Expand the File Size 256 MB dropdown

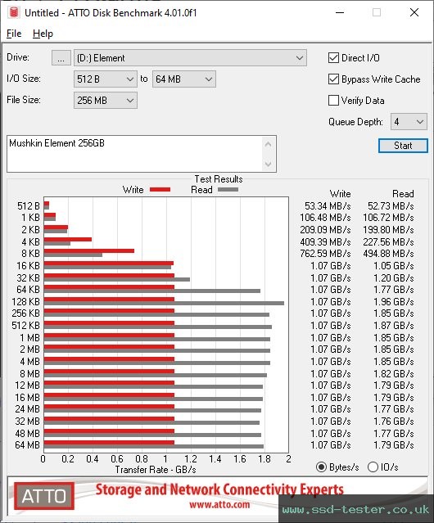(106, 101)
